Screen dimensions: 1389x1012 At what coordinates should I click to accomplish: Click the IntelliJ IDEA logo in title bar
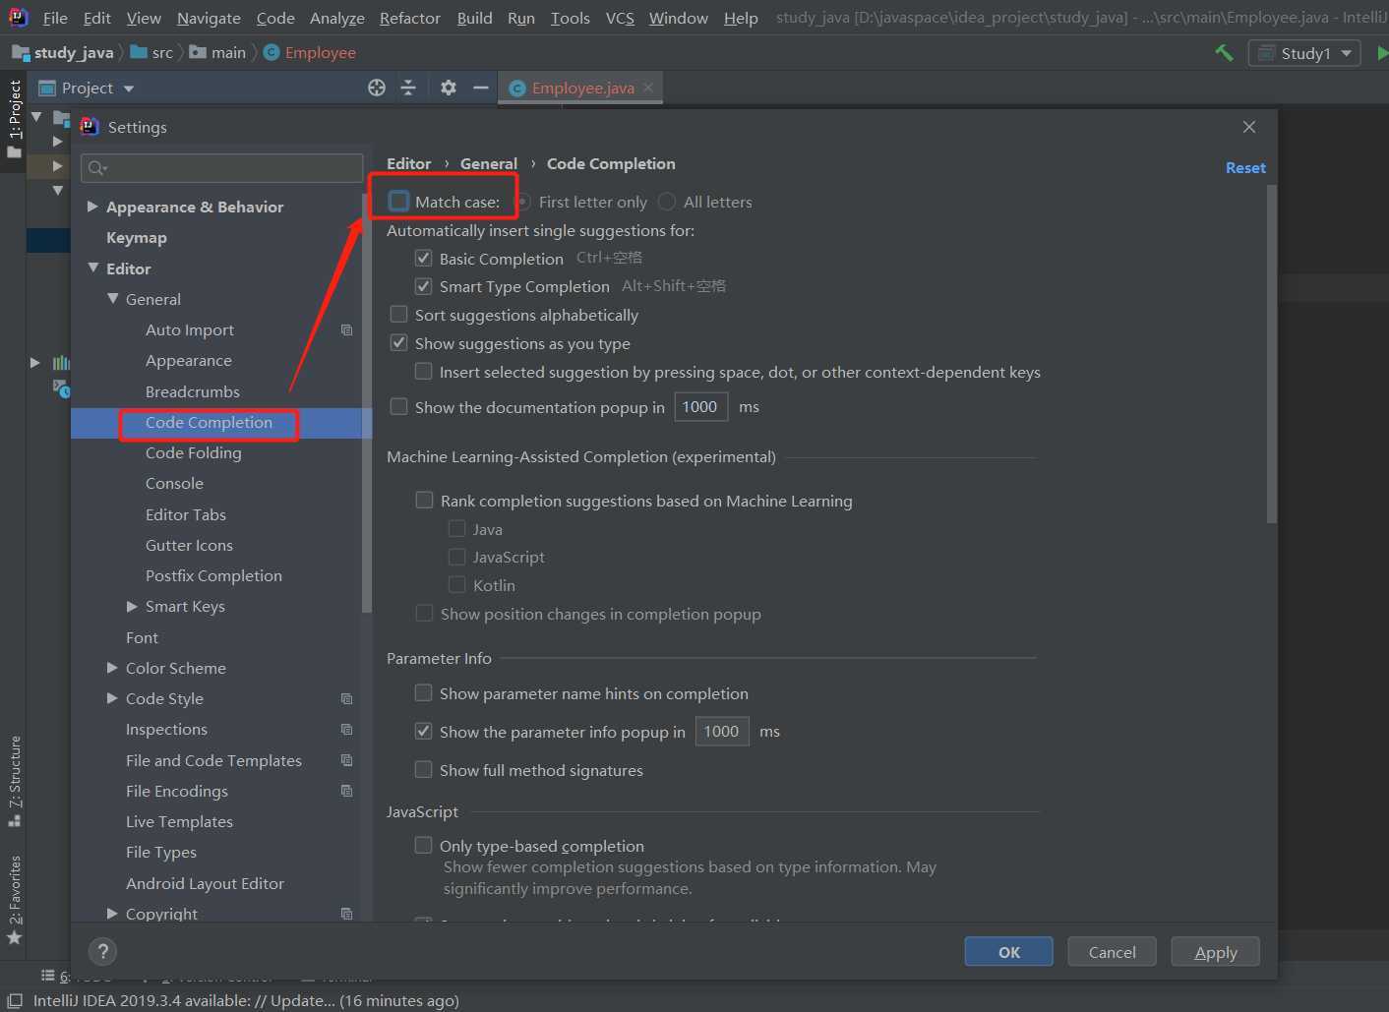tap(18, 17)
